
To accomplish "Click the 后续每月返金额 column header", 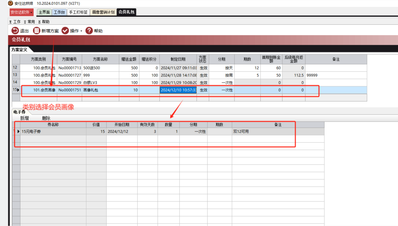I will [x=294, y=59].
